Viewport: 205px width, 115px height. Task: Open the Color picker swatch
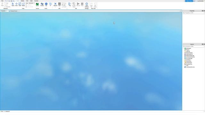point(60,4)
